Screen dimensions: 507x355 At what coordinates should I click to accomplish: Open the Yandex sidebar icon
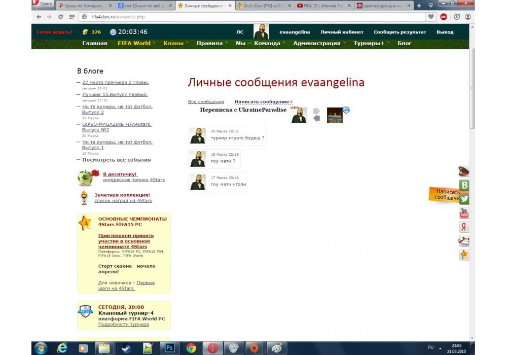coord(464,227)
